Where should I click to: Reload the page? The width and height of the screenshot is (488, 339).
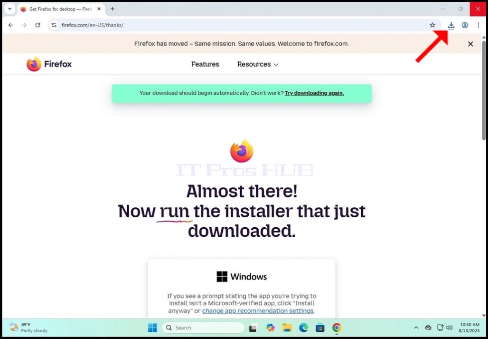(38, 25)
